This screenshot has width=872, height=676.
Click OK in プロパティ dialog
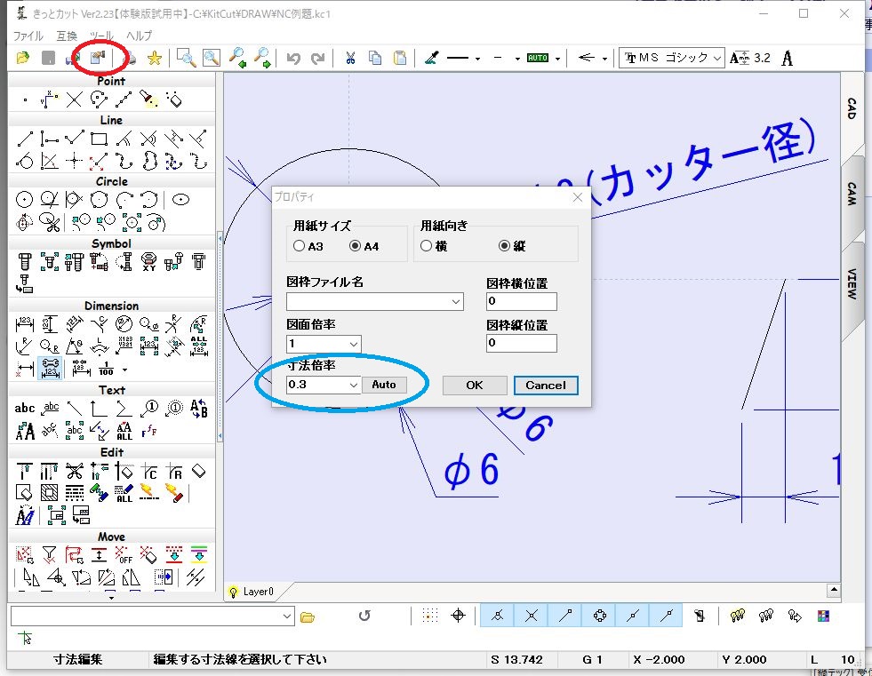475,386
